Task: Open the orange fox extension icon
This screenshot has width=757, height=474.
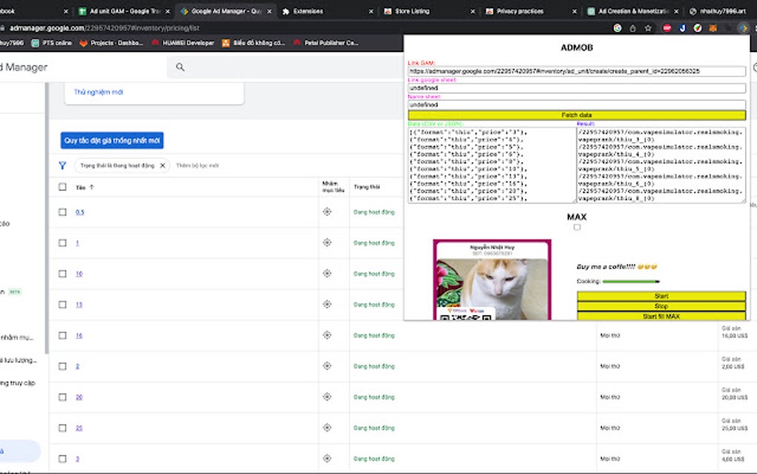Action: pyautogui.click(x=714, y=27)
